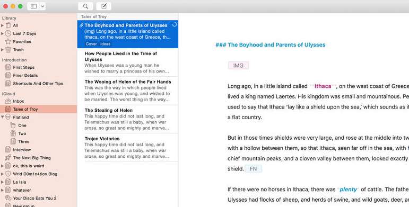Viewport: 409px width, 207px height.
Task: Click the First Steps sheet icon
Action: click(8, 67)
